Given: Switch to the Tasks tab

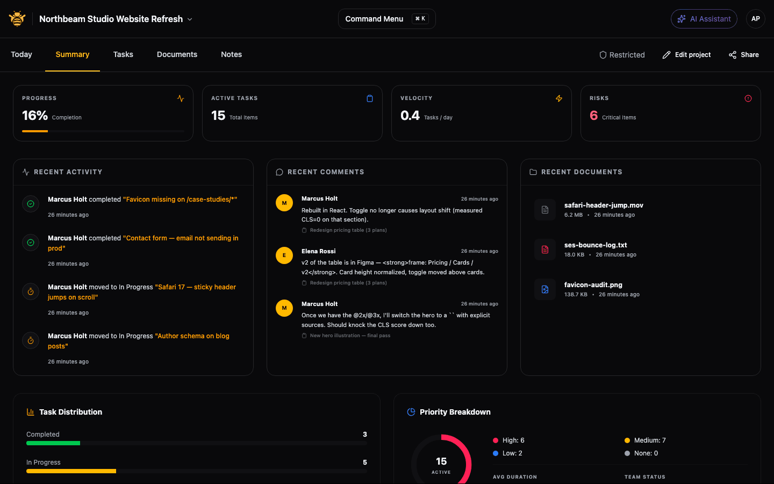Looking at the screenshot, I should [x=123, y=54].
